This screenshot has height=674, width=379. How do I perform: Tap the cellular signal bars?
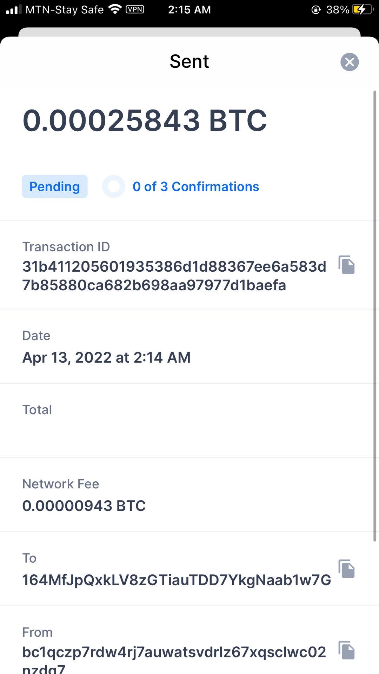click(x=14, y=9)
